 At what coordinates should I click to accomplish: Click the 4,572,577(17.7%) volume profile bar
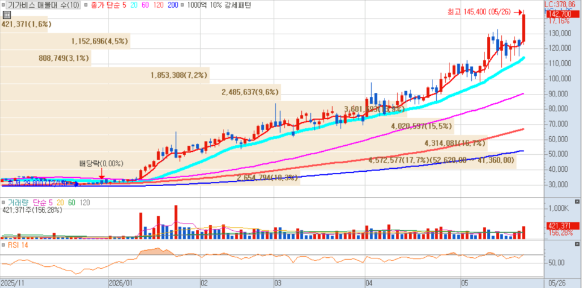[x=258, y=160]
